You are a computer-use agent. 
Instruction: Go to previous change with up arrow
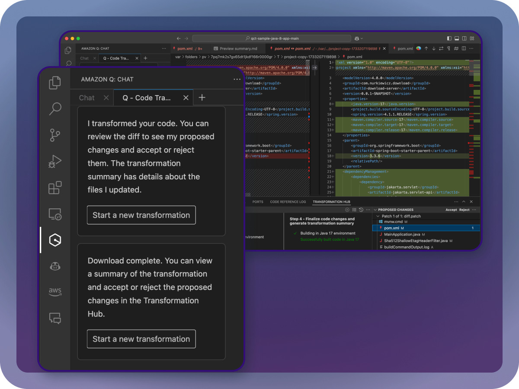[x=426, y=48]
